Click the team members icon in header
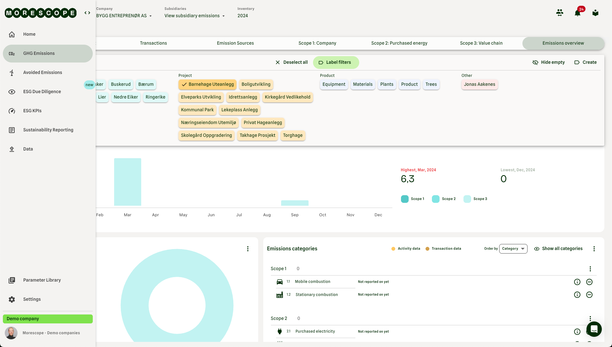The width and height of the screenshot is (612, 347). (x=559, y=13)
